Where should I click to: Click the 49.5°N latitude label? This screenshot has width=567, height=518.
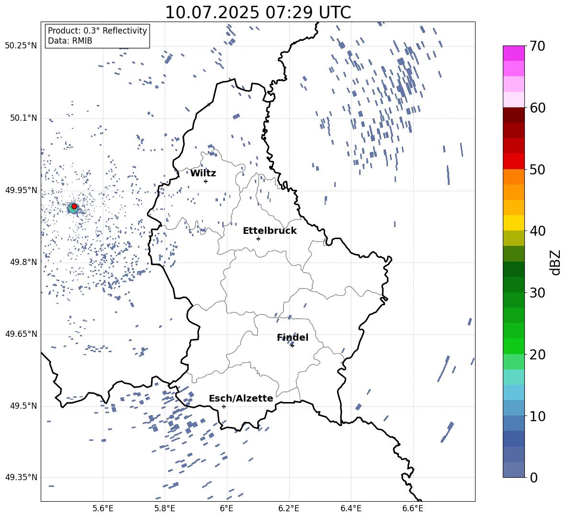coord(23,406)
